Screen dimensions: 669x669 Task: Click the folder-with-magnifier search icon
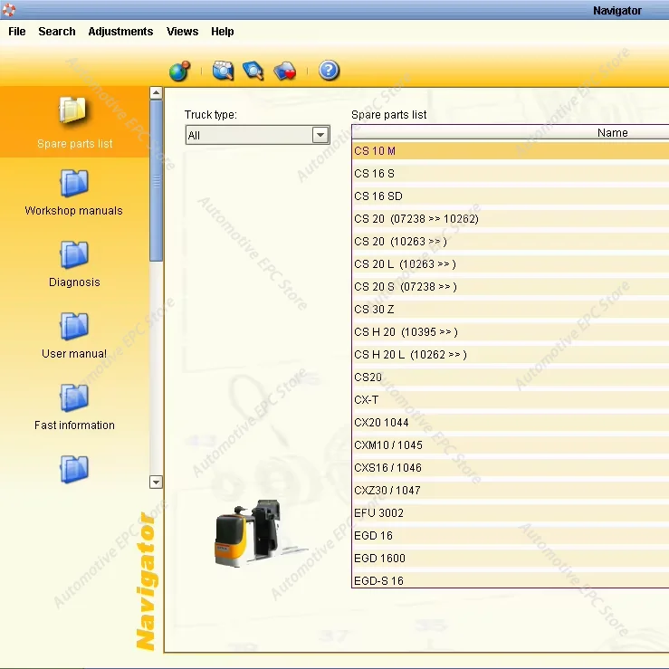coord(223,71)
